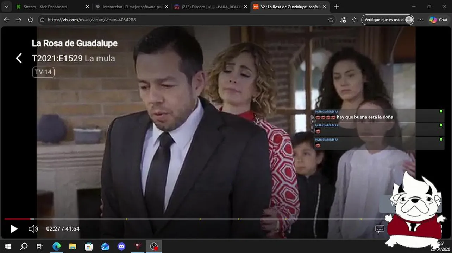452x253 pixels.
Task: Click the 02:27 / 41:54 time display
Action: point(63,229)
